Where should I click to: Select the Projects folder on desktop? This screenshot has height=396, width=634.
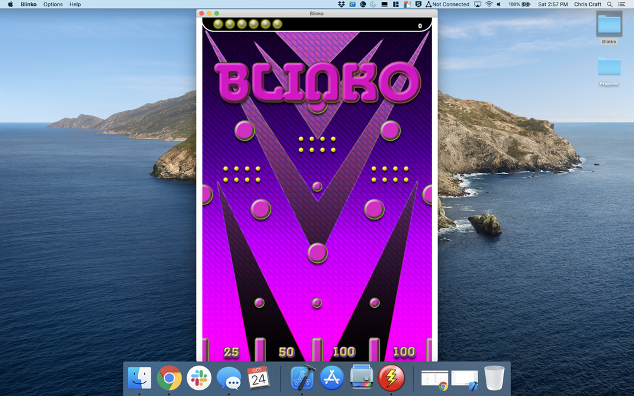pyautogui.click(x=609, y=71)
